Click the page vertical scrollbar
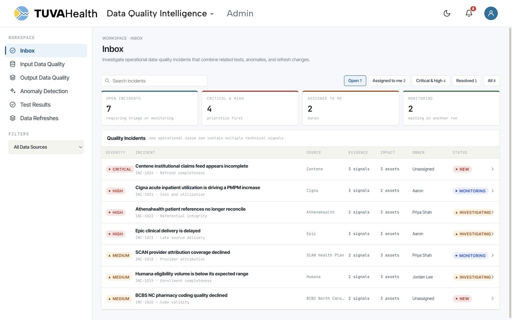512x320 pixels. (x=510, y=172)
